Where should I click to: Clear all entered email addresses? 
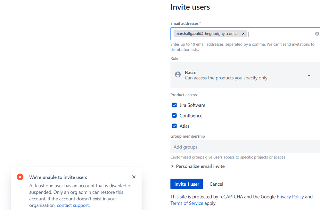(x=317, y=34)
